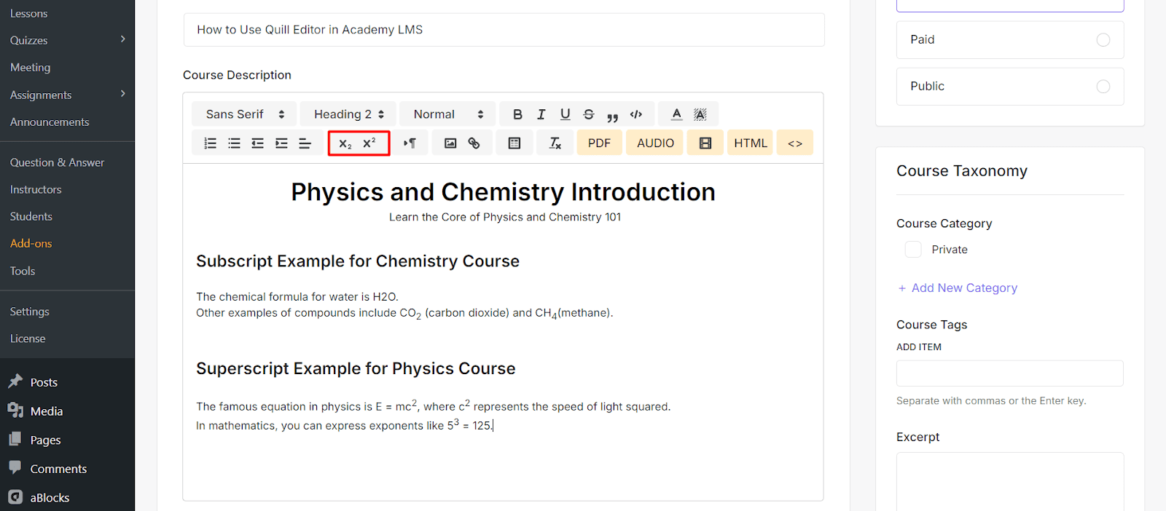Insert a video using film icon
Image resolution: width=1166 pixels, height=511 pixels.
click(x=705, y=143)
